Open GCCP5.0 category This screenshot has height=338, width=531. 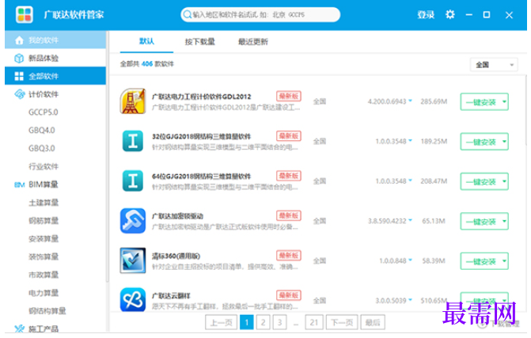[44, 112]
